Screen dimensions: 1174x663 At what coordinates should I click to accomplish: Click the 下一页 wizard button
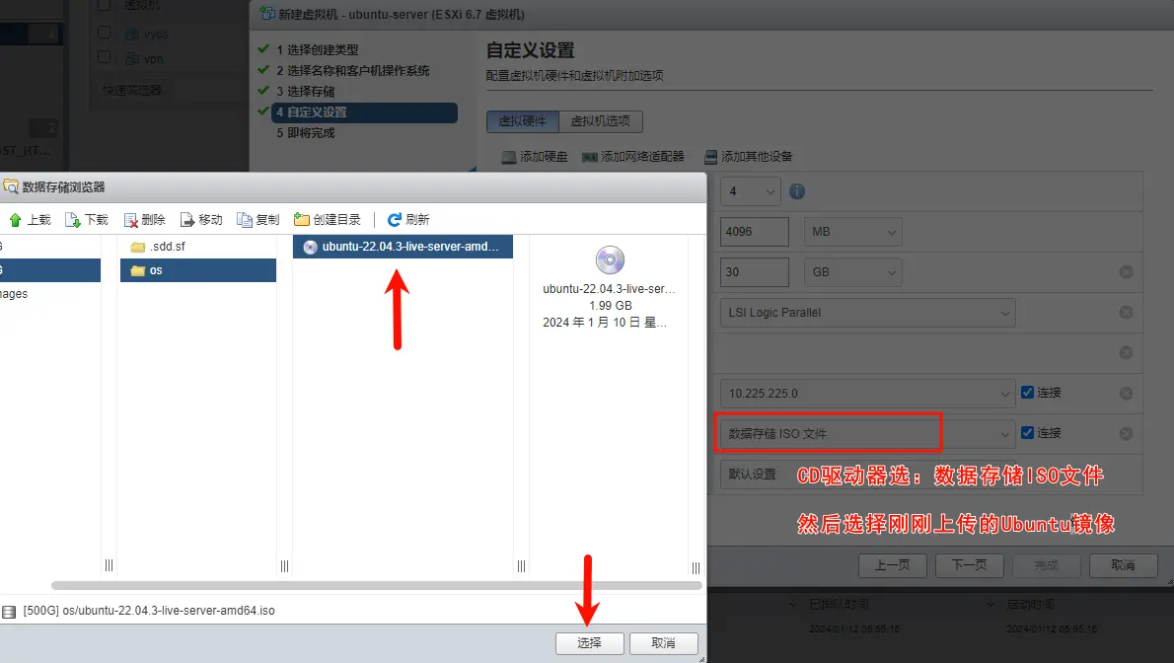click(x=970, y=565)
